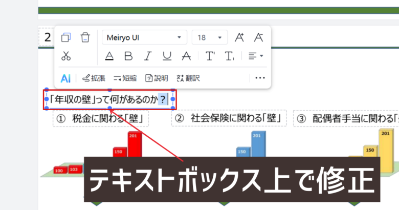Click the trash delete icon
399x210 pixels.
point(85,37)
